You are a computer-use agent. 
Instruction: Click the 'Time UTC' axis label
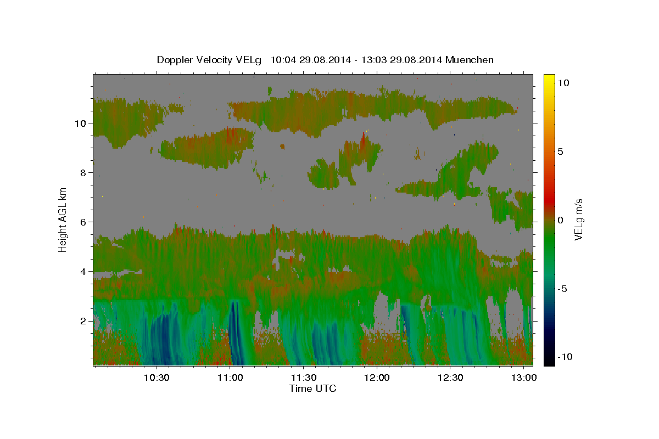click(x=312, y=389)
